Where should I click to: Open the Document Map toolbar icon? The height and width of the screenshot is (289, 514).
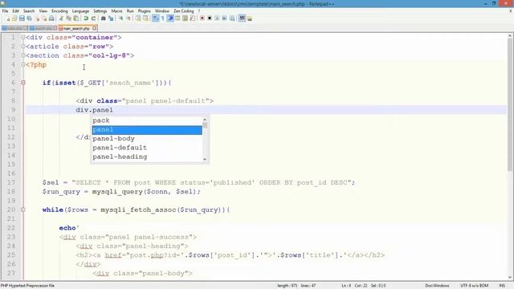point(185,18)
